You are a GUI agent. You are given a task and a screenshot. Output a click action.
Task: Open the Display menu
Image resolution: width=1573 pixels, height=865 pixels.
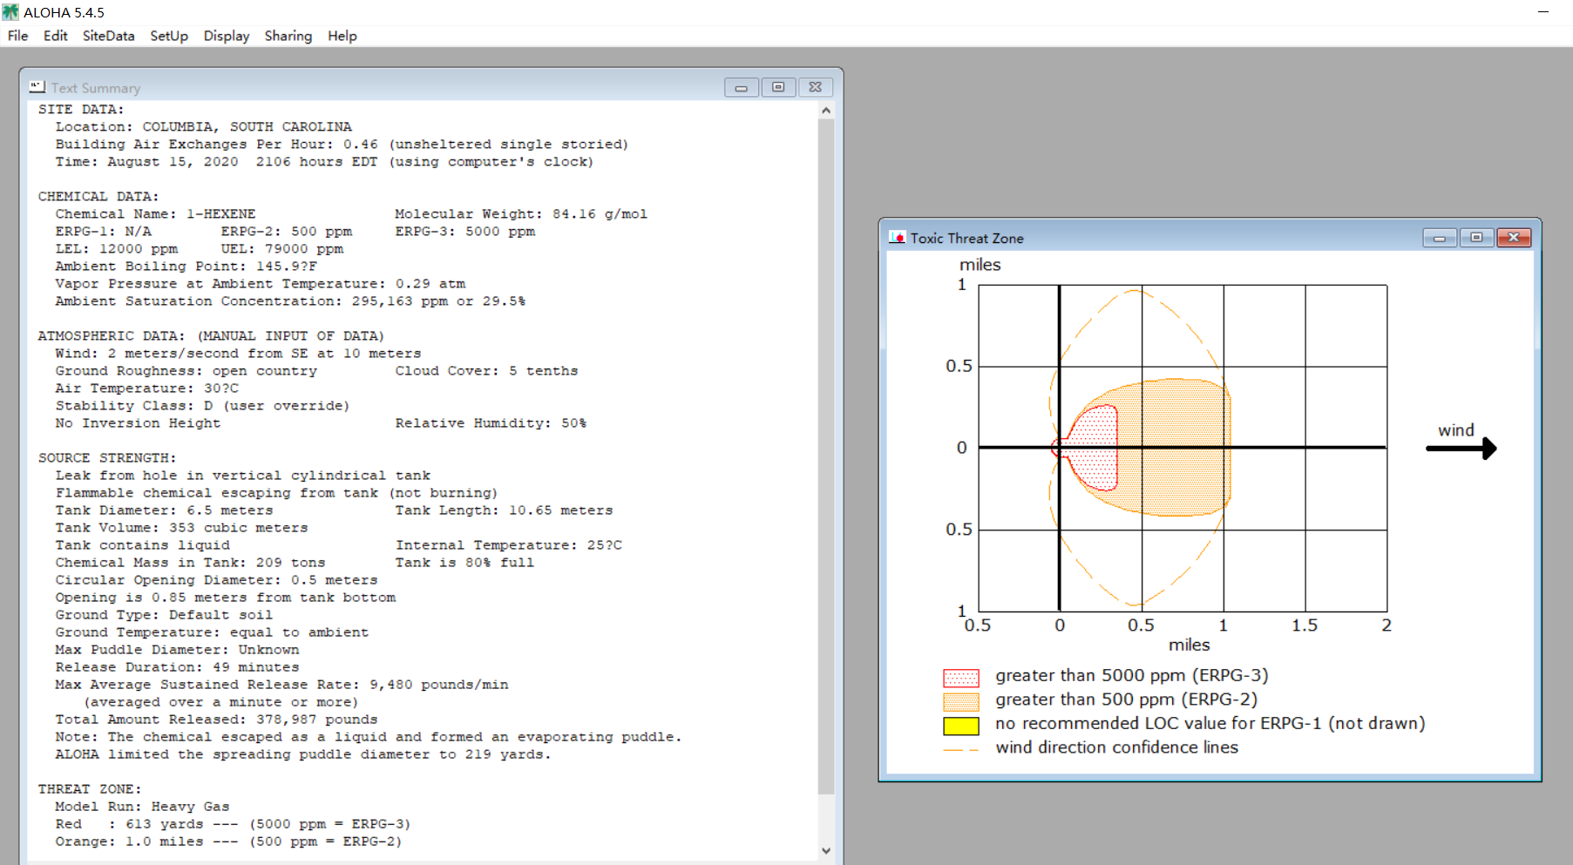pyautogui.click(x=227, y=36)
